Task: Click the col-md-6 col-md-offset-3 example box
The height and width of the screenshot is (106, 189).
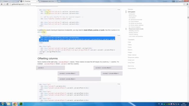Action: click(x=79, y=79)
